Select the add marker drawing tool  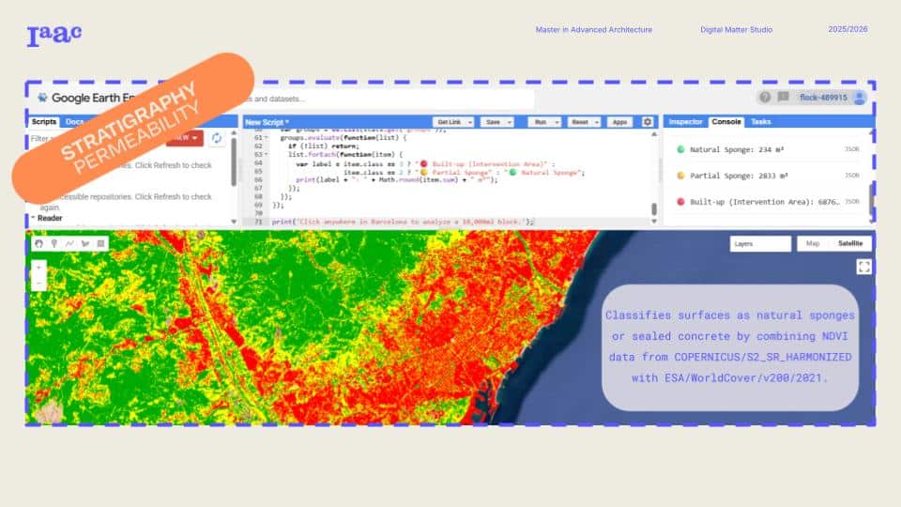[x=53, y=243]
